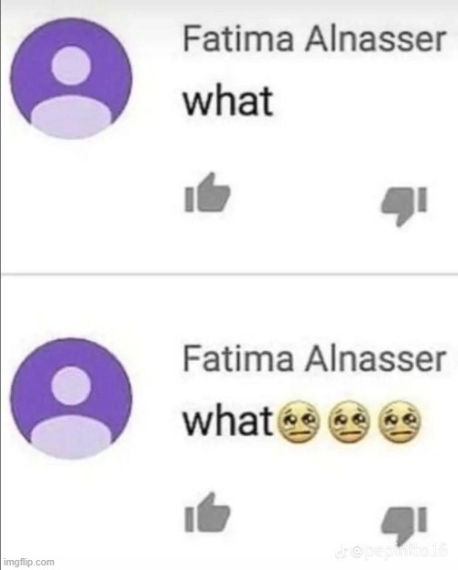Viewport: 458px width, 570px height.
Task: Click the last teary emoji
Action: pyautogui.click(x=399, y=422)
